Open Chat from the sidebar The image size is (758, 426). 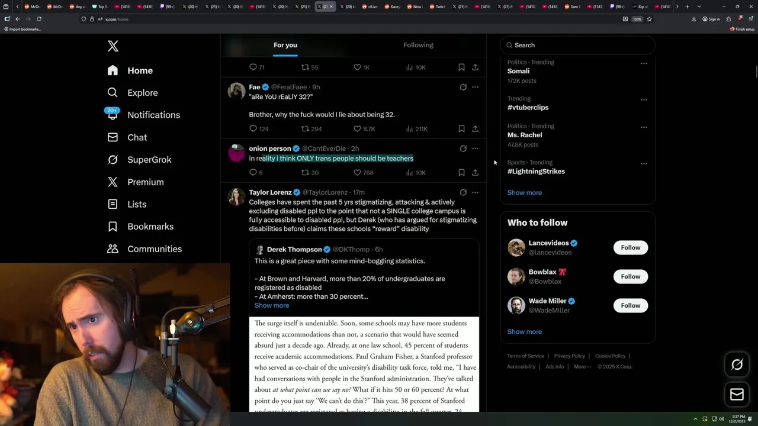click(x=127, y=137)
